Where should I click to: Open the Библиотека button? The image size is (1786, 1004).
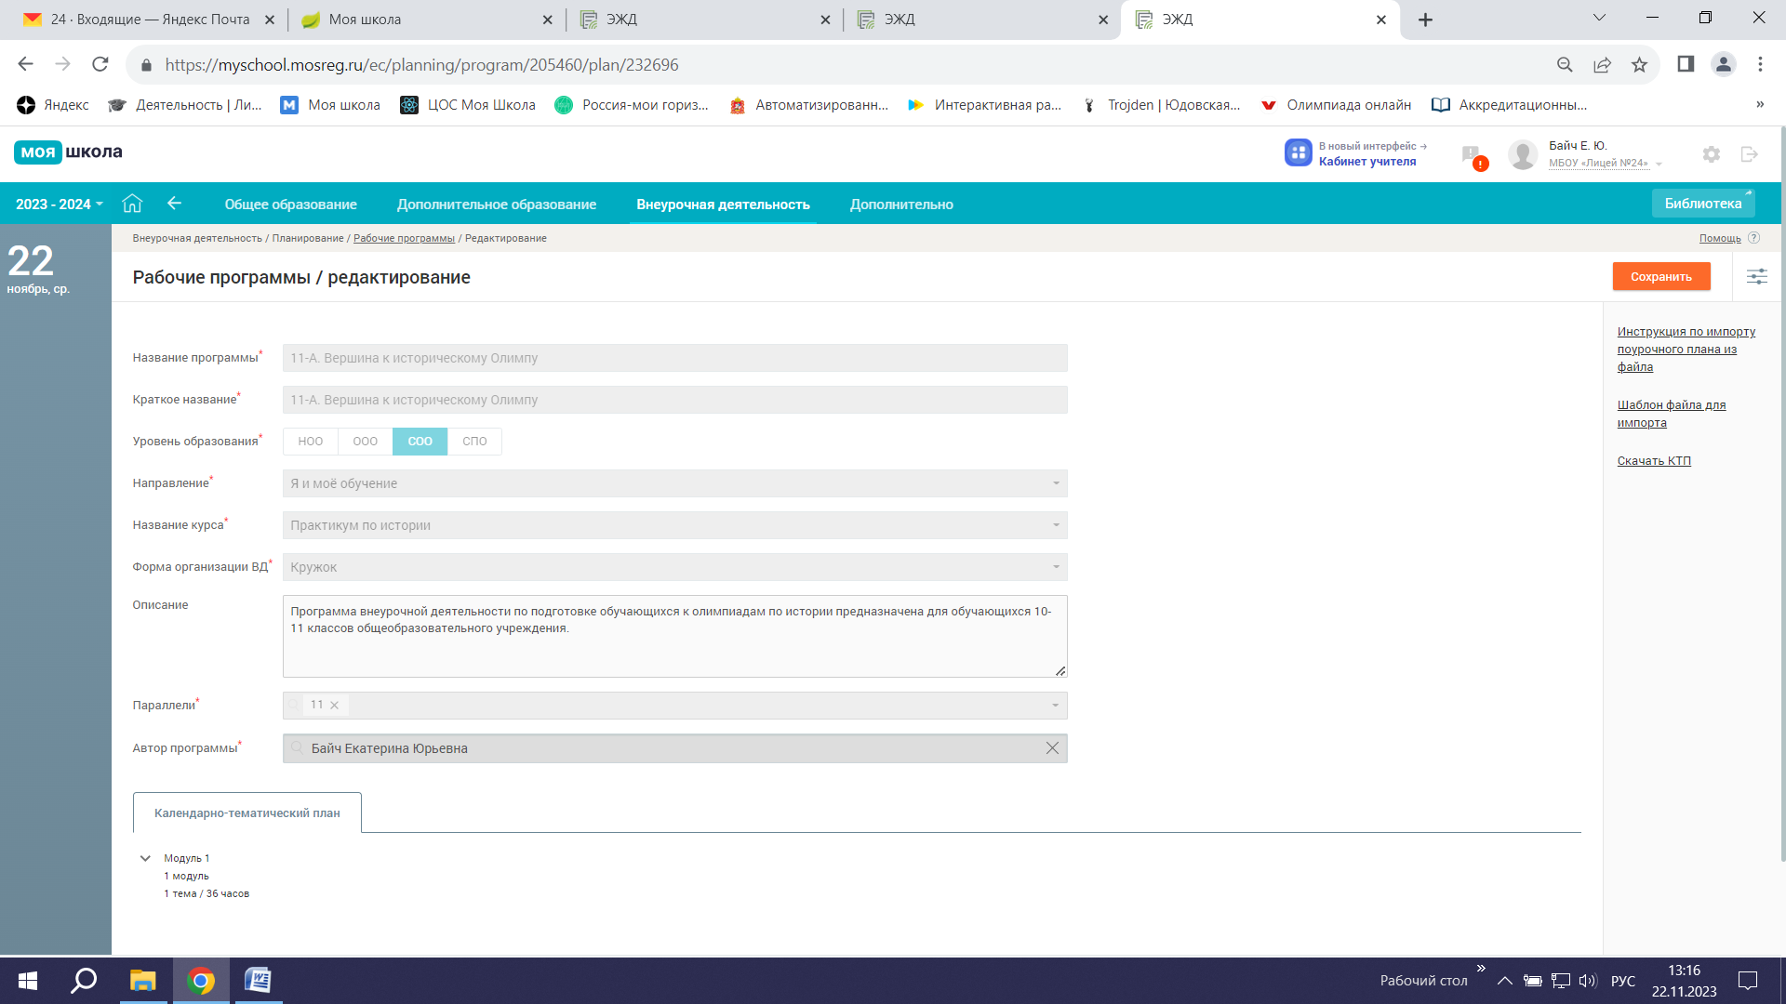click(1703, 204)
